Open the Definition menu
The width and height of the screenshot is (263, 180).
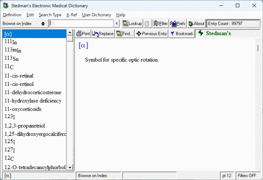click(12, 15)
